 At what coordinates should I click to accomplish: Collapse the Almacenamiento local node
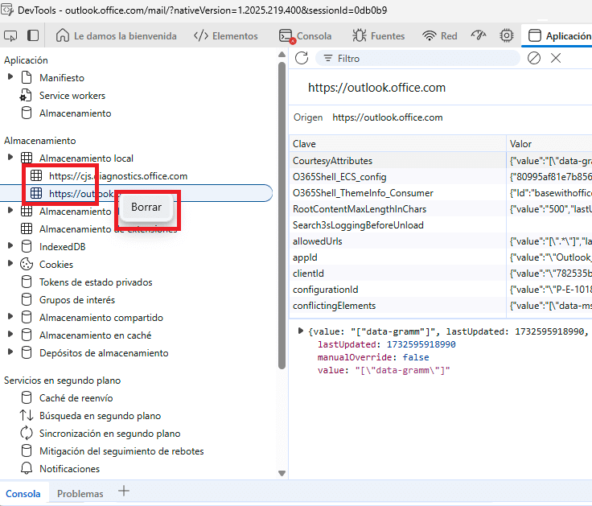10,157
